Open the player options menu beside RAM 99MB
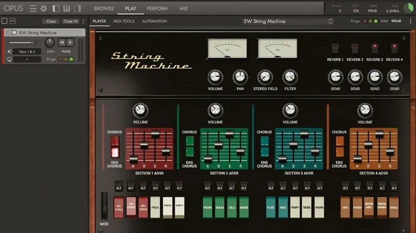Screen dimensions: 416x233 tap(410, 21)
